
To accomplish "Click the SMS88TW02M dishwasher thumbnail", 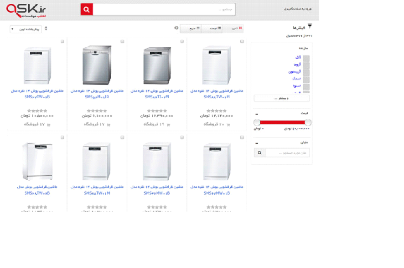I will pos(217,65).
